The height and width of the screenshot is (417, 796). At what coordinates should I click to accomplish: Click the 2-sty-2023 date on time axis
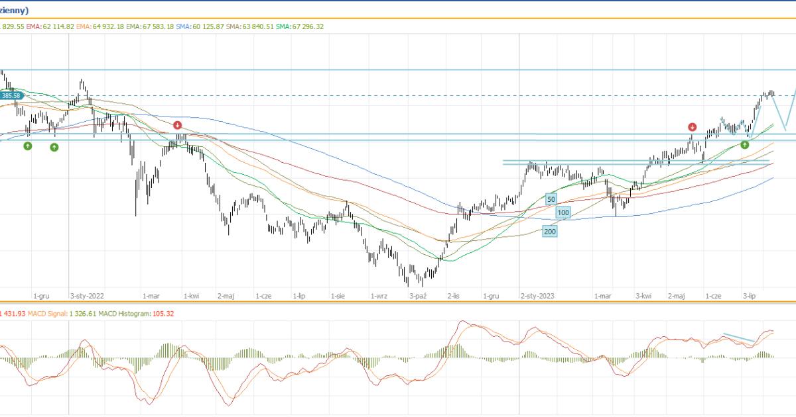click(537, 297)
